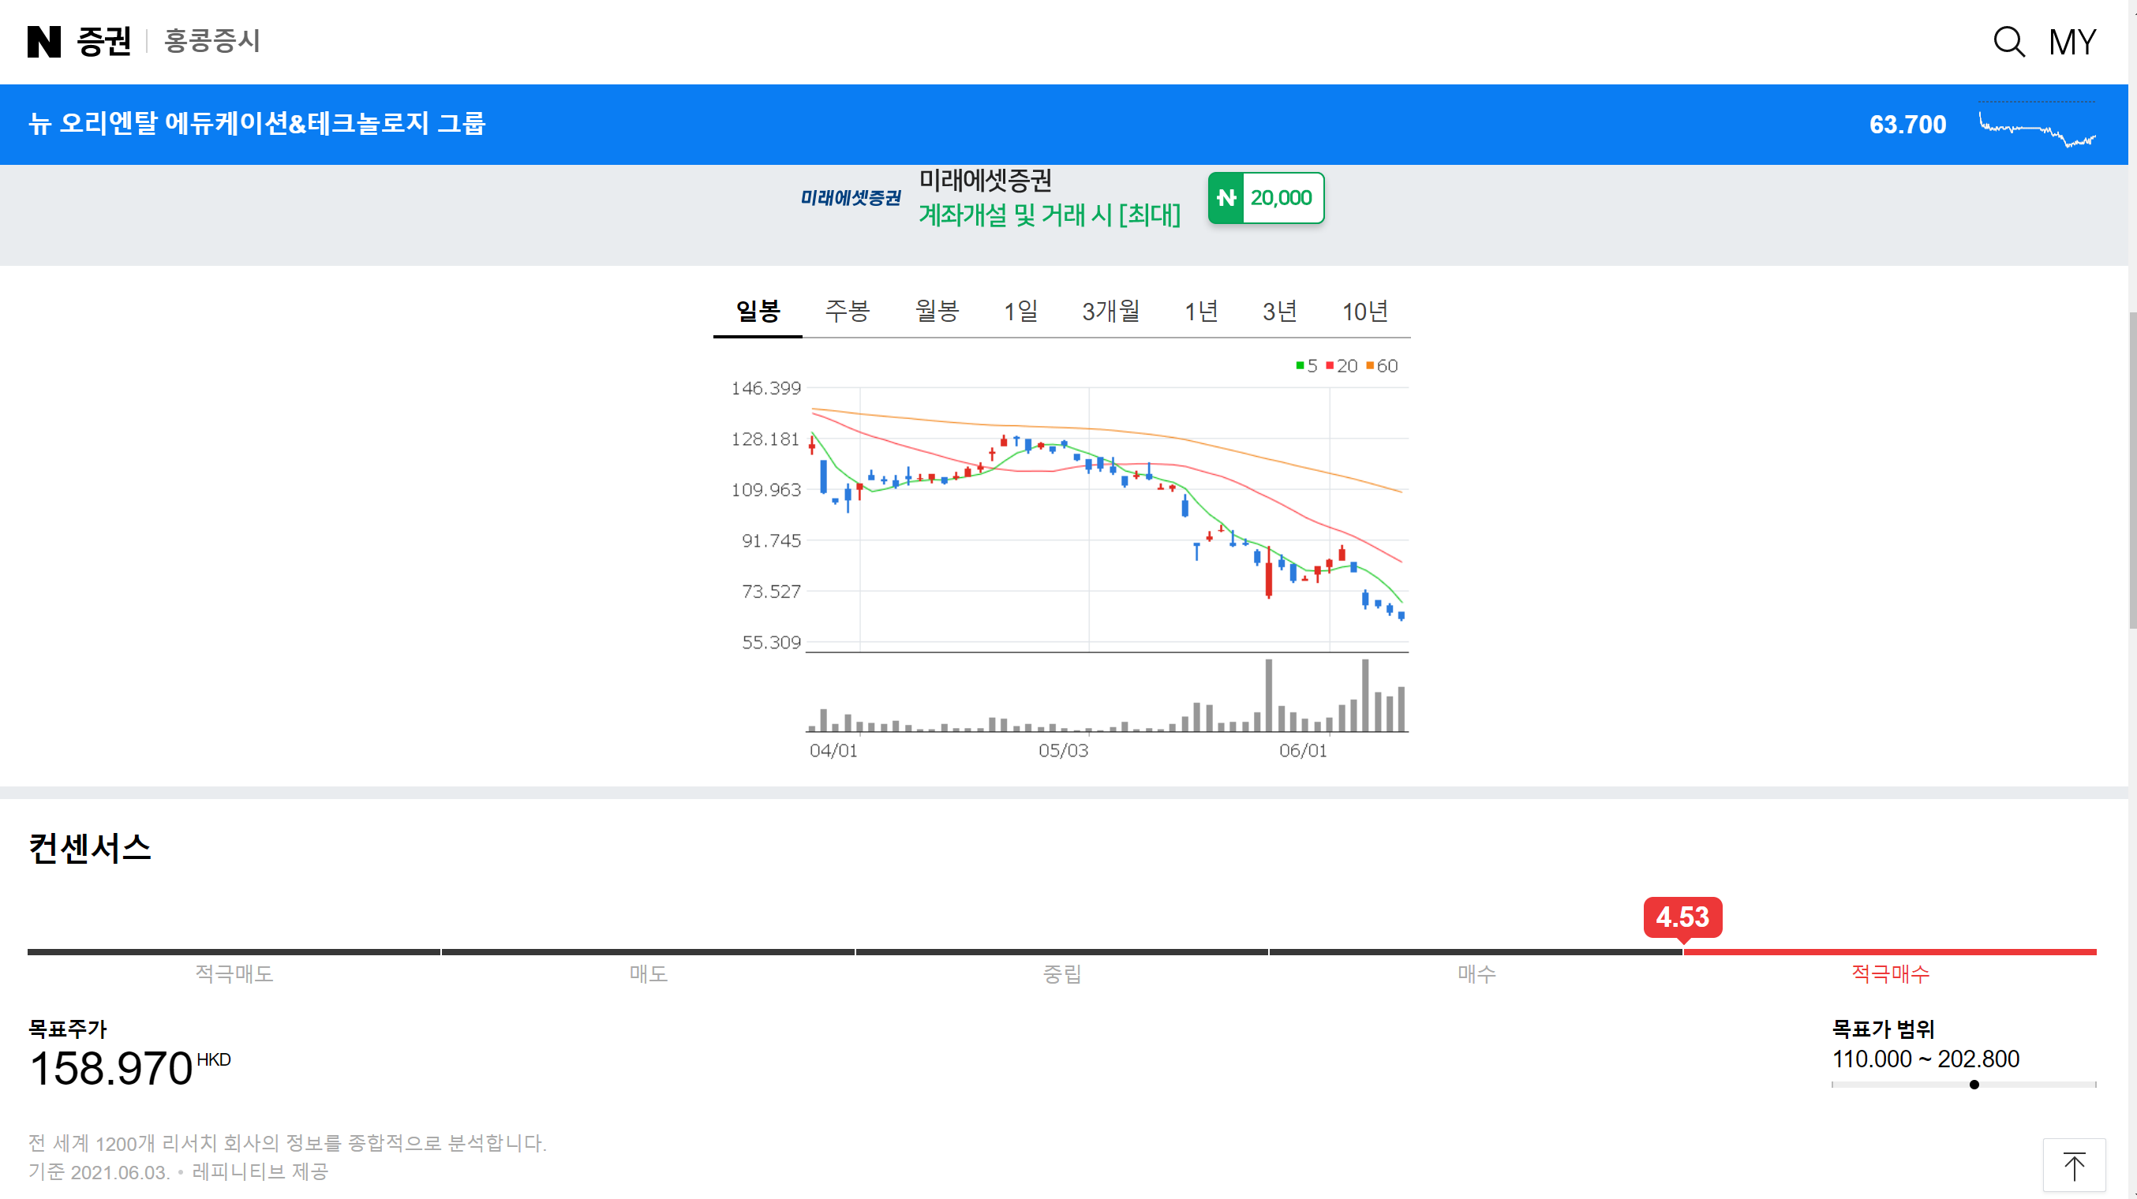Viewport: 2137px width, 1199px height.
Task: Go to 증권 home link
Action: [104, 42]
